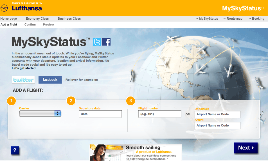Click the Facebook f icon beside MySkyStatus
This screenshot has width=268, height=161.
click(106, 42)
